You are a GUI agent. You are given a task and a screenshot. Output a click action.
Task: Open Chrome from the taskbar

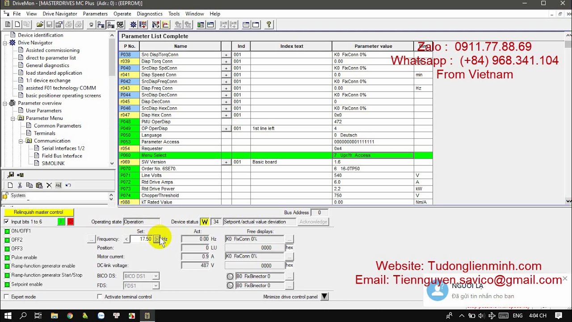point(70,316)
